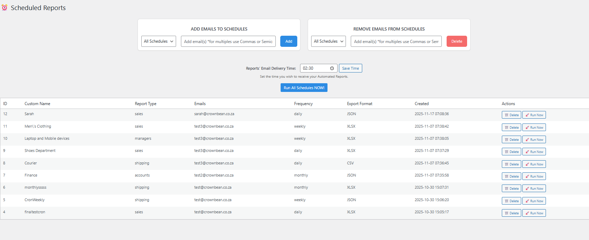Delete the finaltestcron schedule

(x=511, y=213)
